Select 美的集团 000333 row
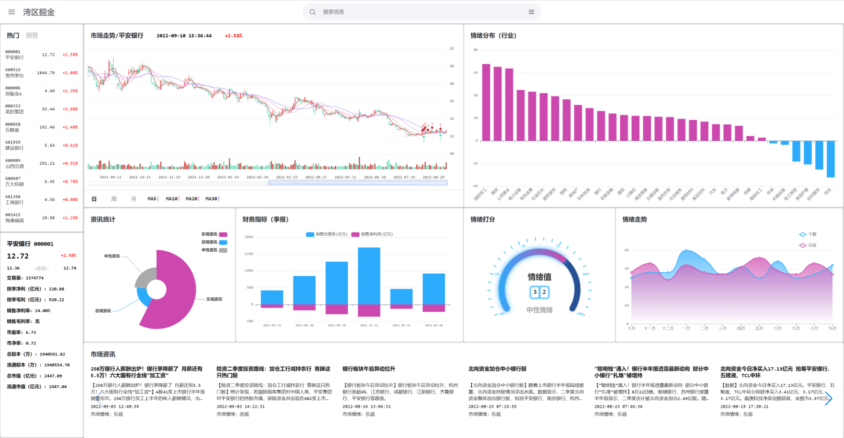Viewport: 844px width, 438px height. (x=41, y=109)
